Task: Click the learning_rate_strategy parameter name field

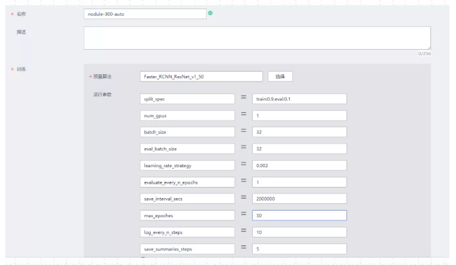Action: tap(187, 165)
